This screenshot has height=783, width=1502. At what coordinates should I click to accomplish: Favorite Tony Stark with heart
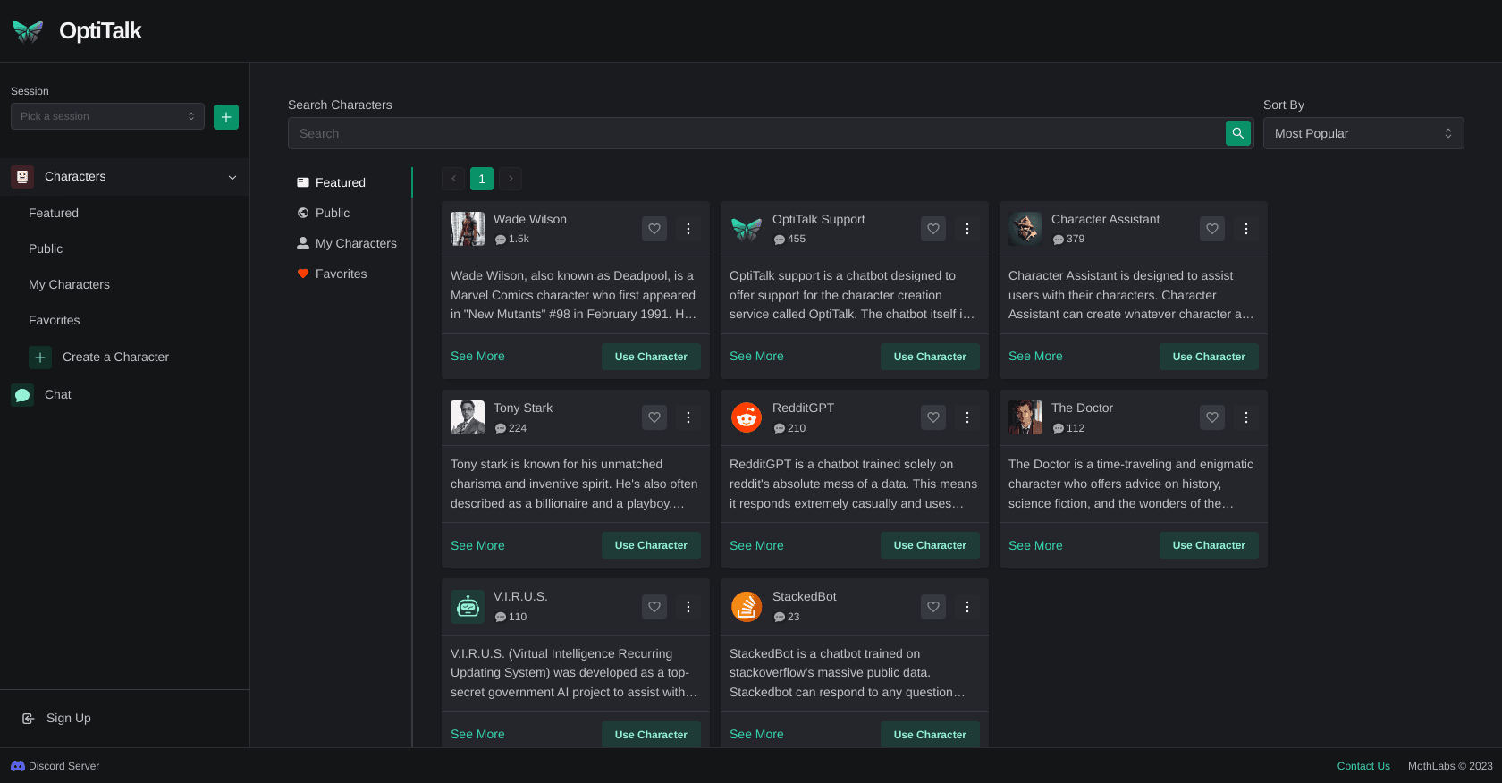coord(654,417)
